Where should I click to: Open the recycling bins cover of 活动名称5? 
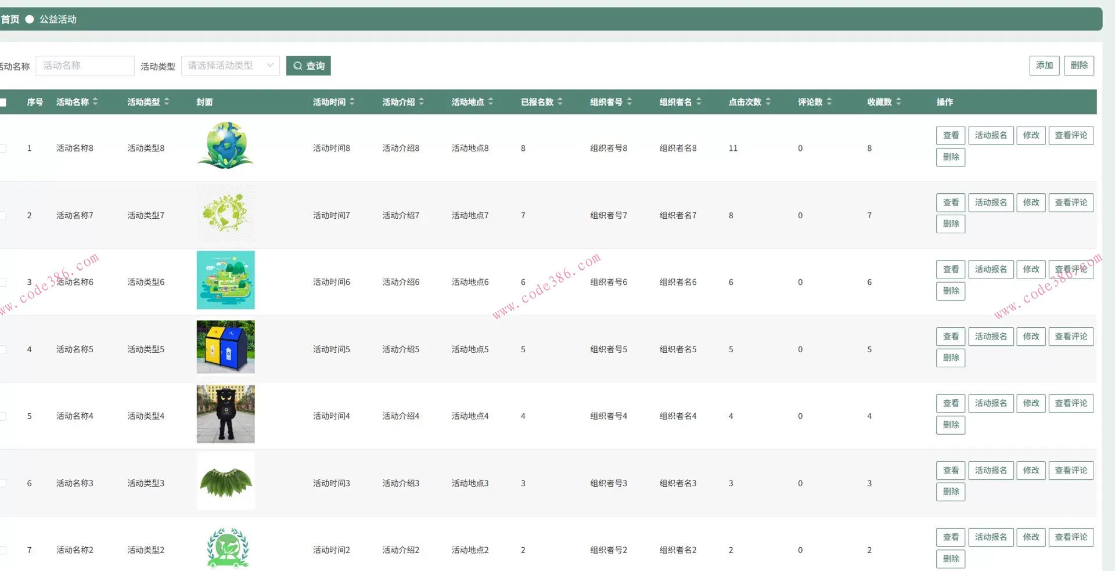pos(225,347)
